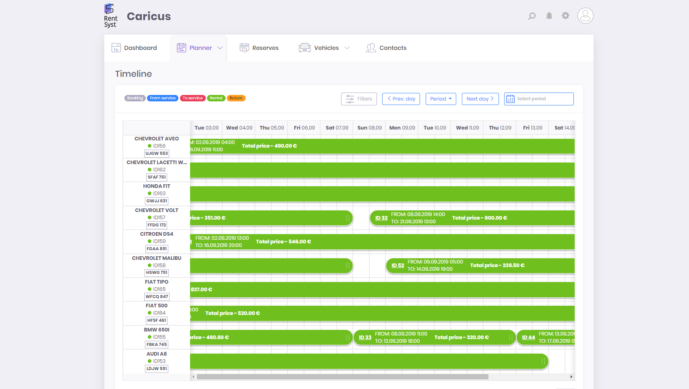The image size is (689, 389).
Task: Click the Next day button
Action: tap(480, 99)
